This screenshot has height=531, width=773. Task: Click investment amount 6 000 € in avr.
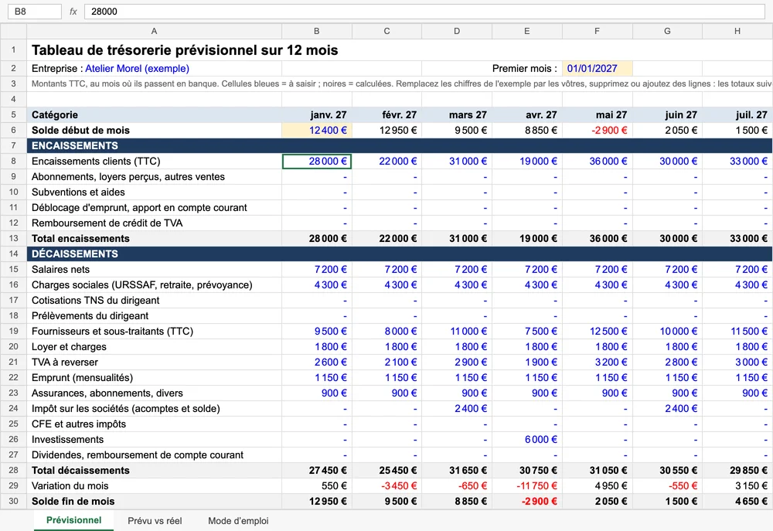click(527, 440)
